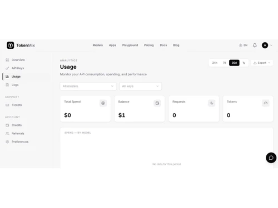Open Models in the top navigation
This screenshot has height=208, width=278.
tap(98, 45)
